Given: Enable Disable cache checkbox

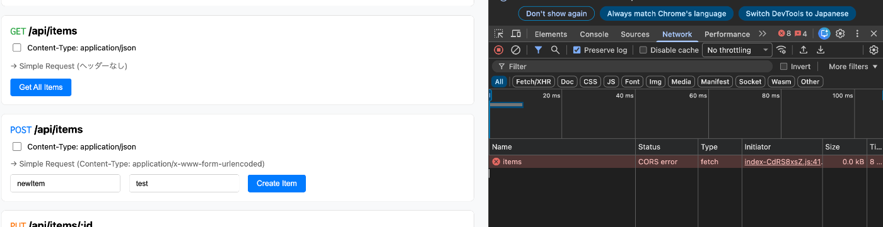Looking at the screenshot, I should [643, 50].
